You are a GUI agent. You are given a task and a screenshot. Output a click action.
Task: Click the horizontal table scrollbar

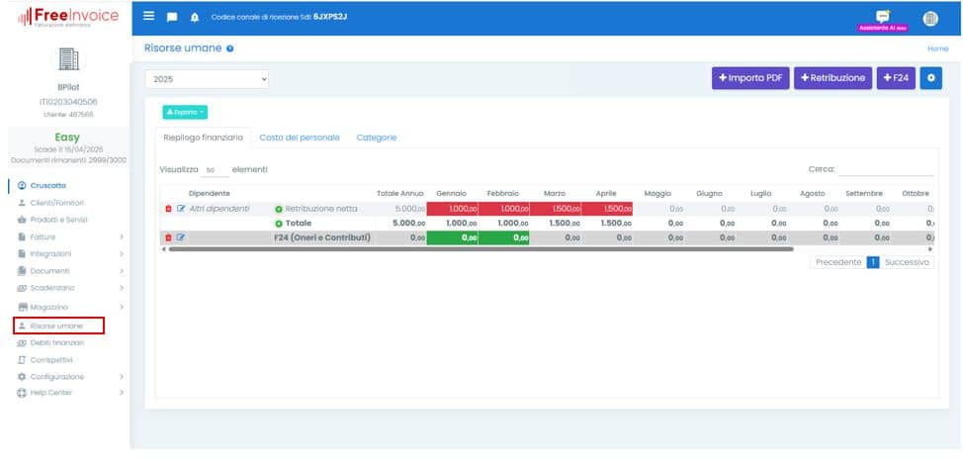tap(481, 249)
